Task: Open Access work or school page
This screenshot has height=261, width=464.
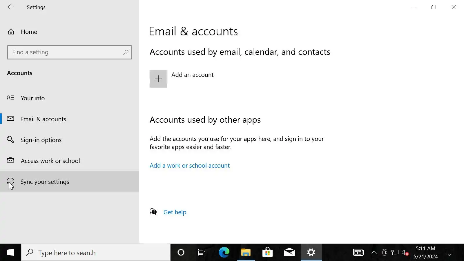Action: 70,161
